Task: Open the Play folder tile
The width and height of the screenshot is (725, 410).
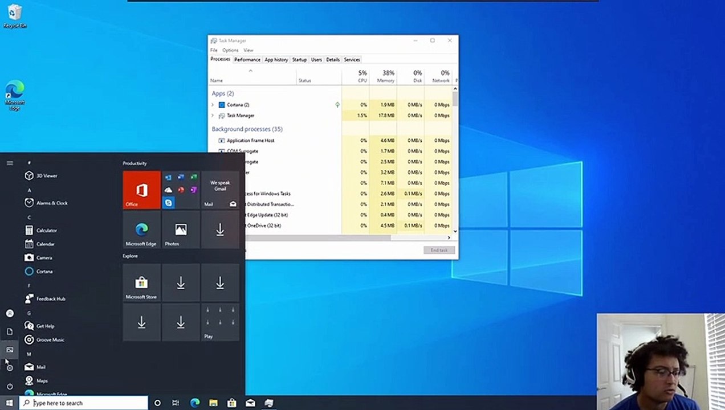Action: [x=220, y=322]
